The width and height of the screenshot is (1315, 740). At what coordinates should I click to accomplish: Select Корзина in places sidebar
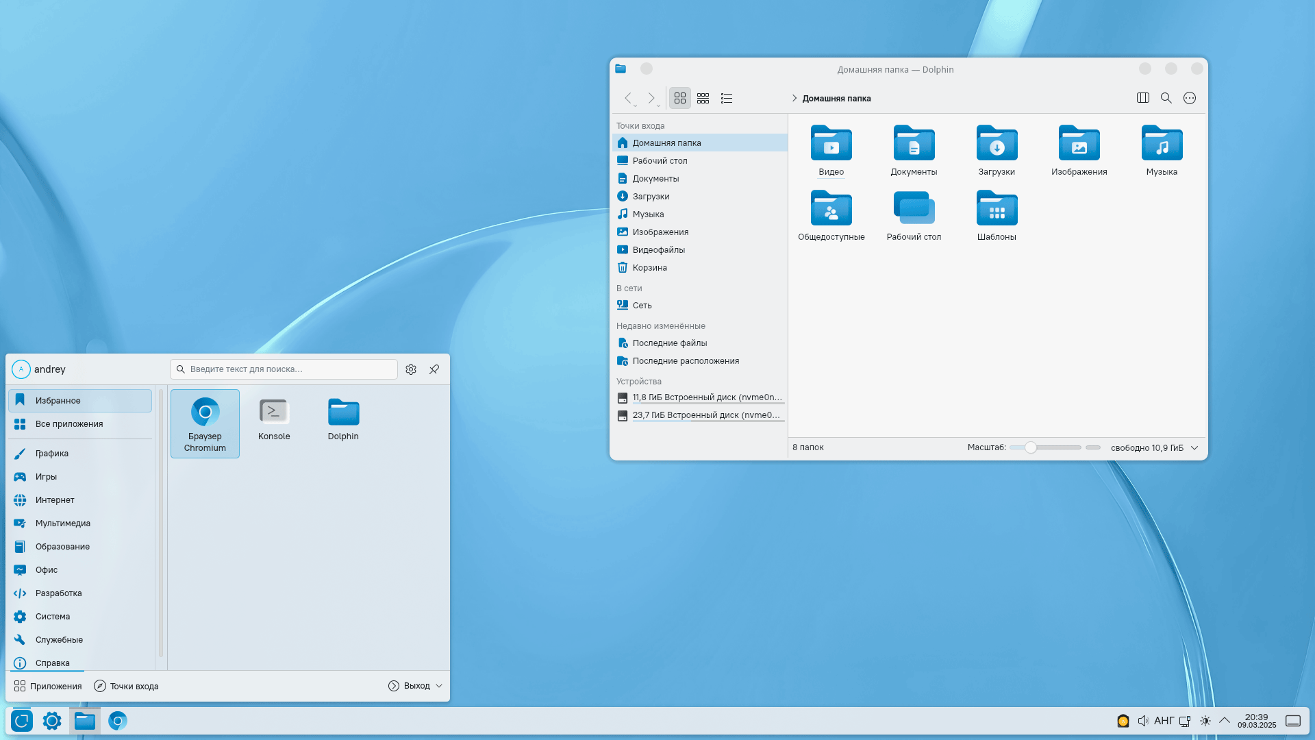tap(649, 268)
